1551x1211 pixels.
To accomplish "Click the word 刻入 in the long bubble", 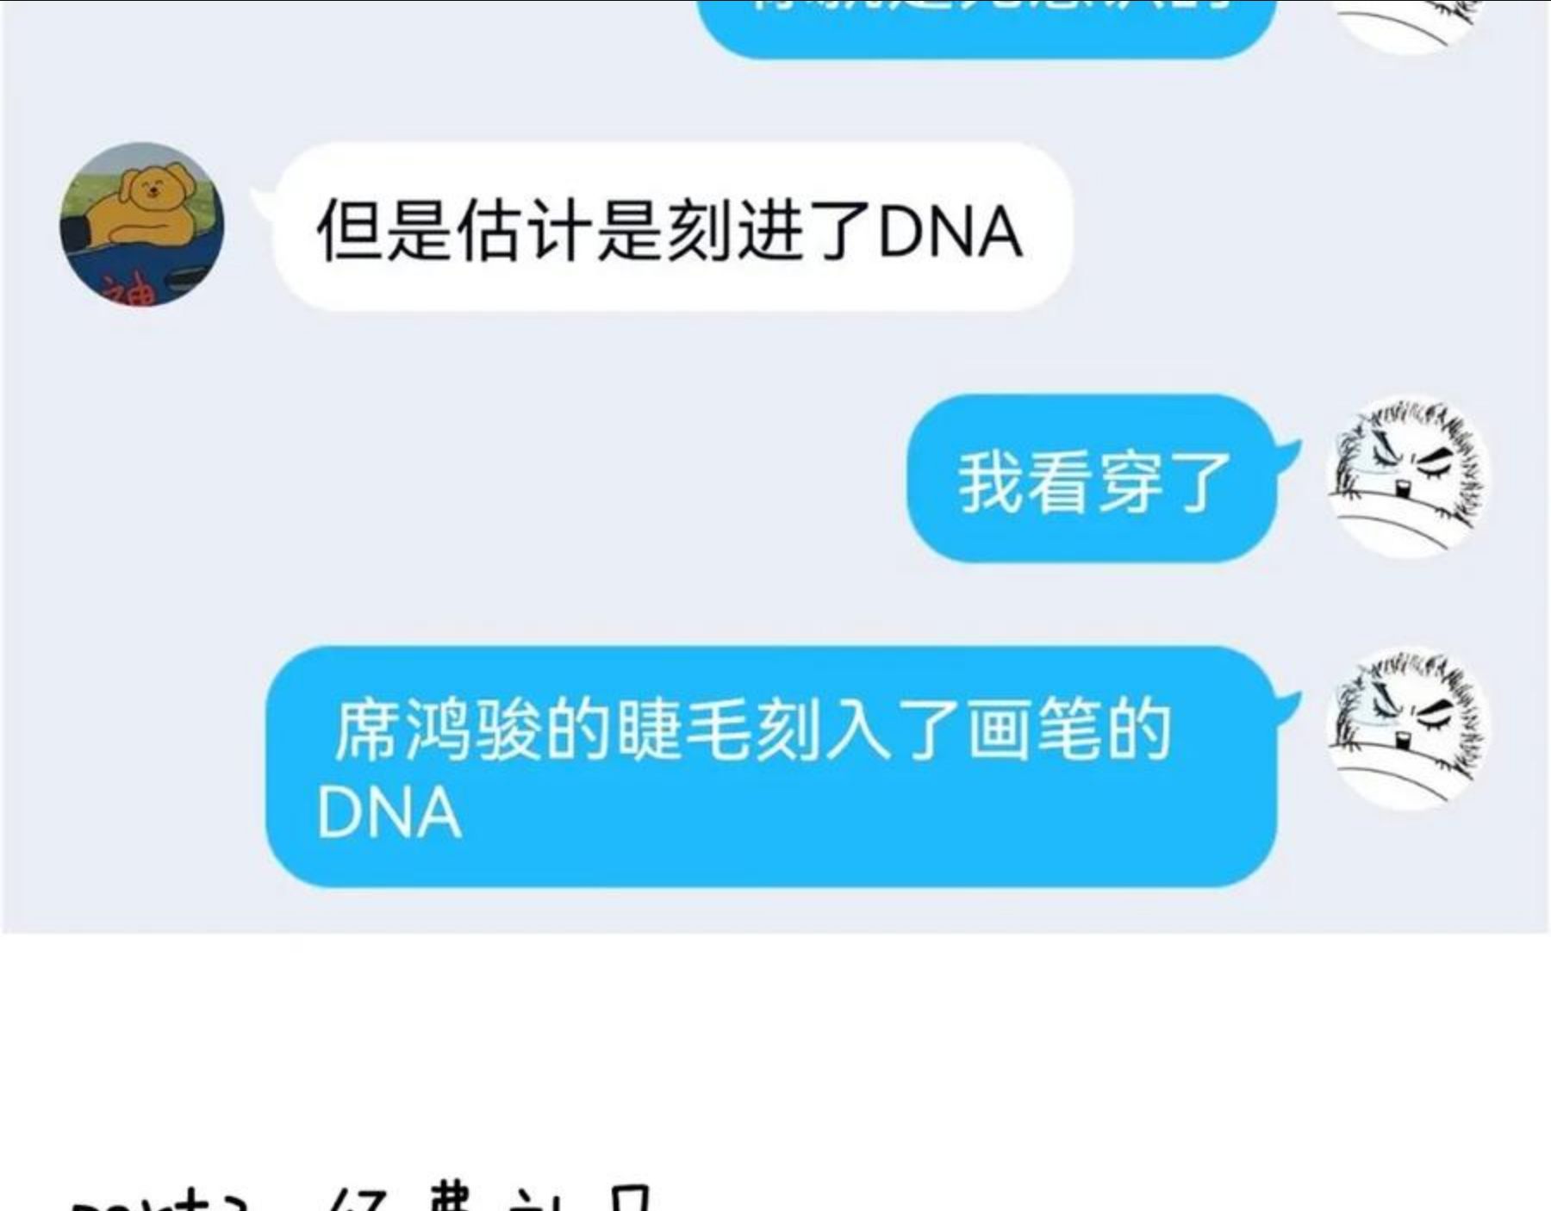I will click(823, 730).
